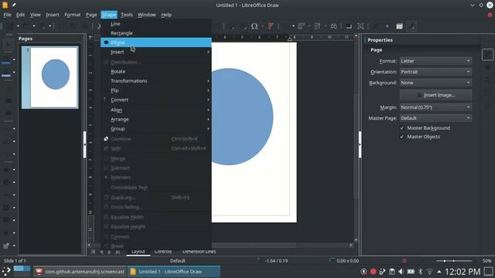Select the Crop image toolbar icon

(x=360, y=26)
